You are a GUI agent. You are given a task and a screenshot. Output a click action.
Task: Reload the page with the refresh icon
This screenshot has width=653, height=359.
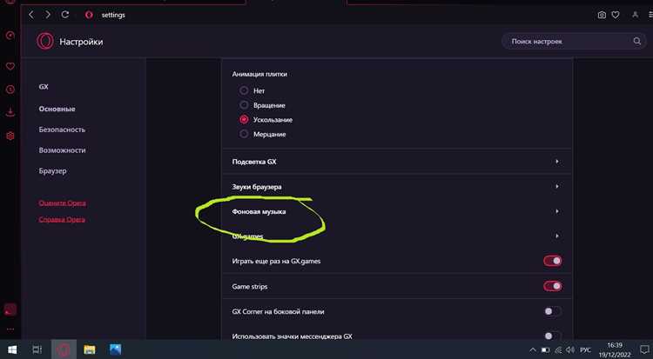pos(65,15)
